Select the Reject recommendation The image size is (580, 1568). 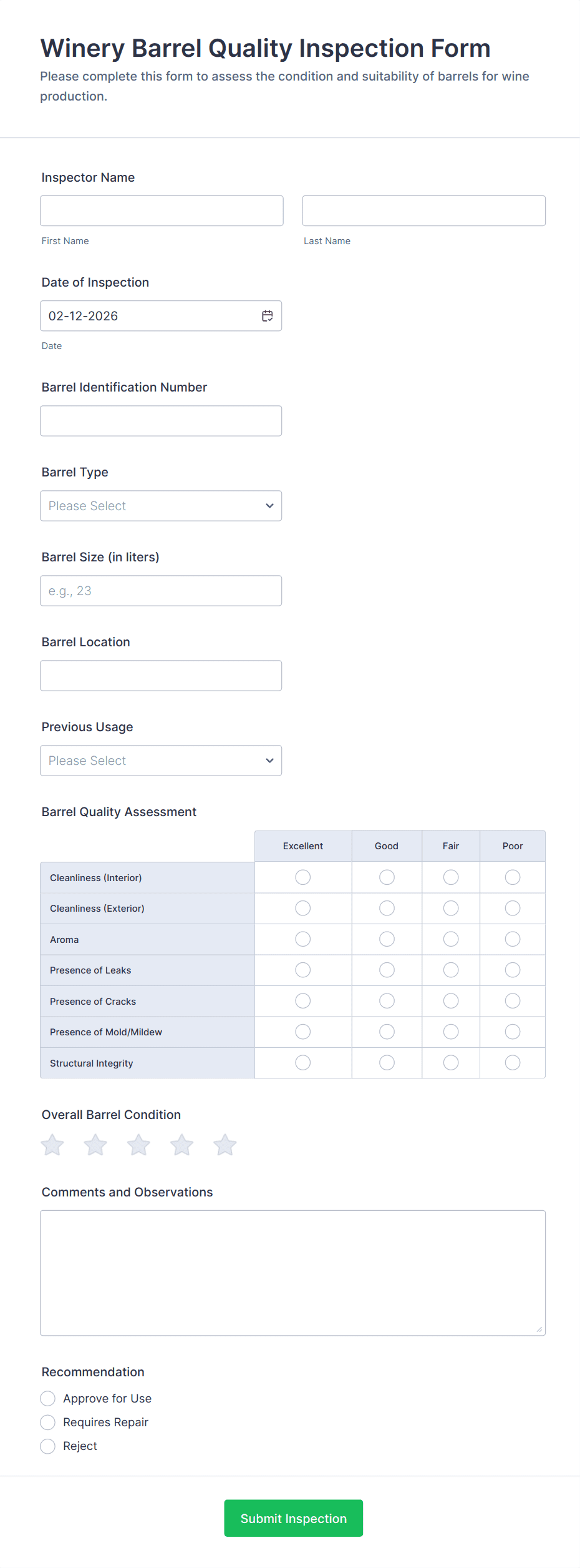[x=48, y=1446]
